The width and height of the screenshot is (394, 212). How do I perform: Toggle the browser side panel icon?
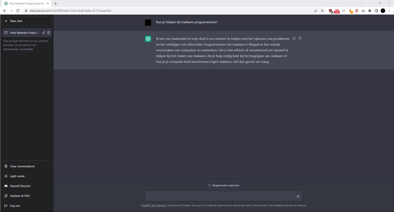click(376, 11)
